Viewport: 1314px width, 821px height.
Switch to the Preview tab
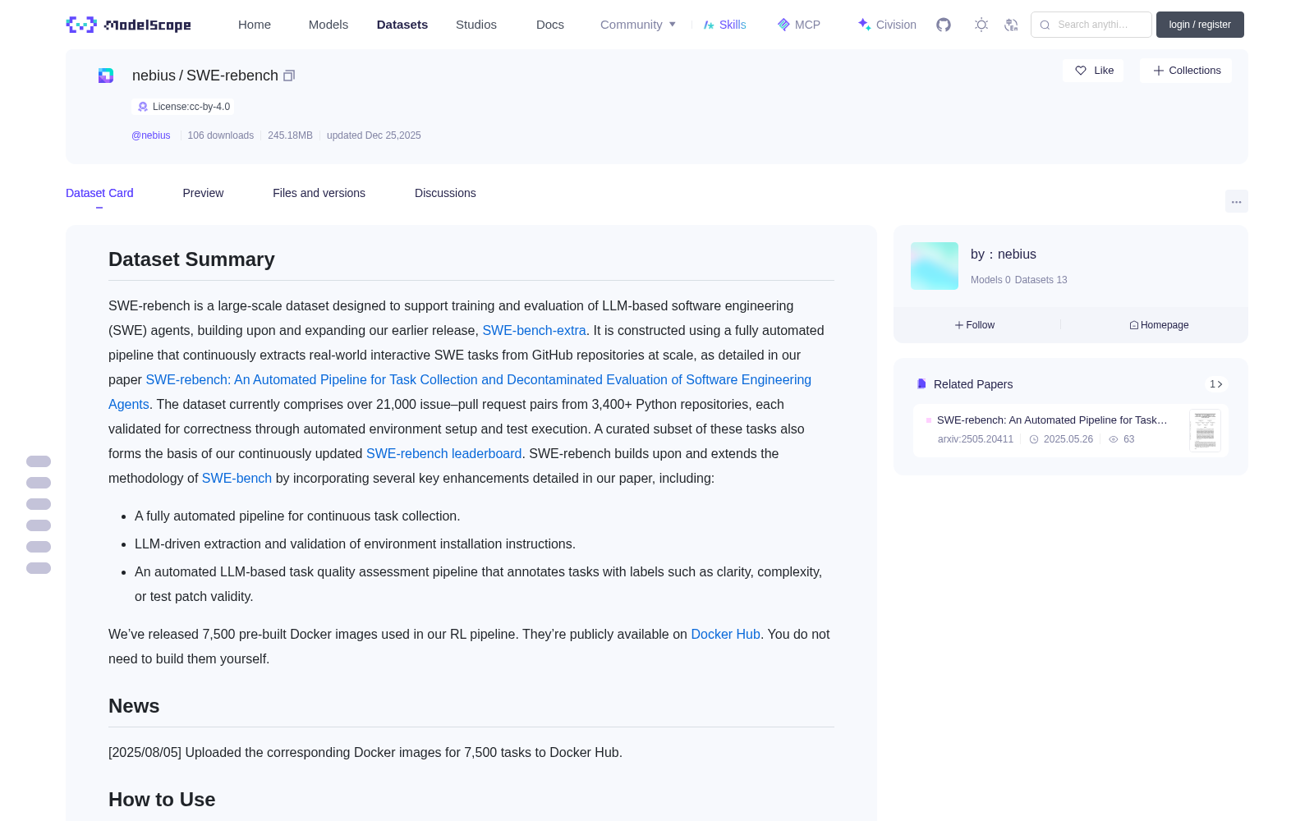click(x=203, y=193)
